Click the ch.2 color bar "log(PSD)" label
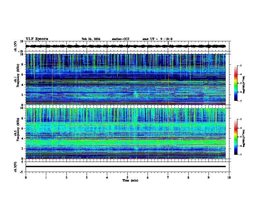This screenshot has height=199, width=258. point(244,138)
